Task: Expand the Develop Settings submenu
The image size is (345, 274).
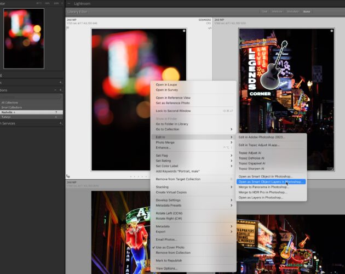Action: click(193, 200)
